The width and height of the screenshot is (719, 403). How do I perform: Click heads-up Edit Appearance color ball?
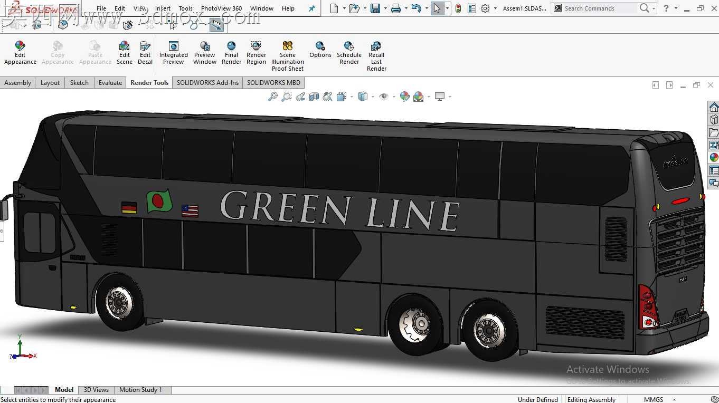tap(405, 97)
